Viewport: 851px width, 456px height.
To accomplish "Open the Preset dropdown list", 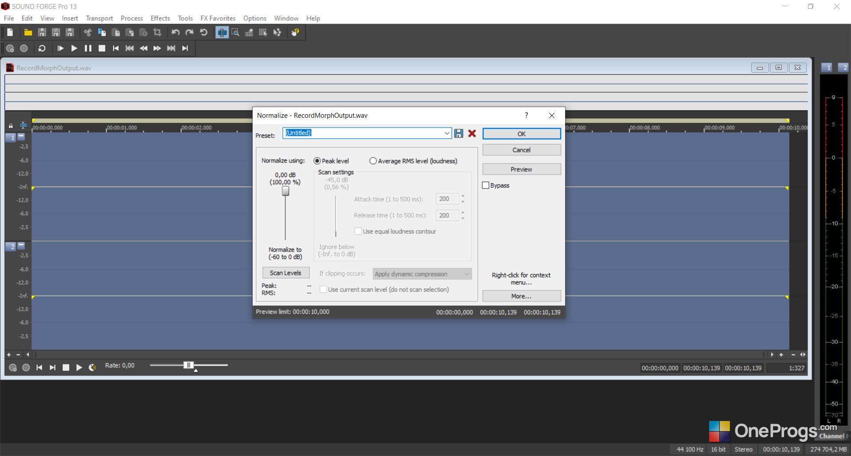I will 447,133.
